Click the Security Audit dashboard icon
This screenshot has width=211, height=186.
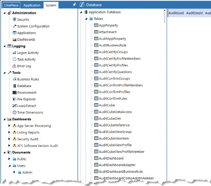coord(15,139)
